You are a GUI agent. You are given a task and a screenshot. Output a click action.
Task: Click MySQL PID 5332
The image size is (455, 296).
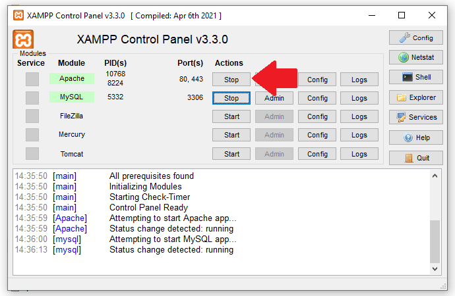(x=115, y=97)
